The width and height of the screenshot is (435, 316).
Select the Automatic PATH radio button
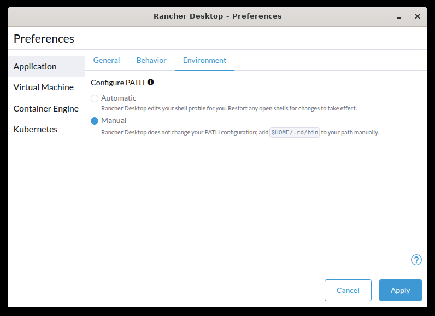[x=95, y=98]
